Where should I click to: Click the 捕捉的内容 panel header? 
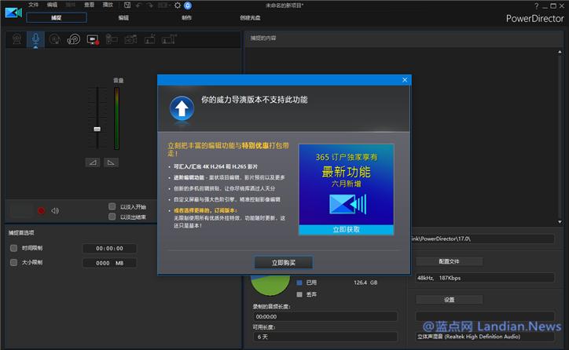pyautogui.click(x=404, y=38)
